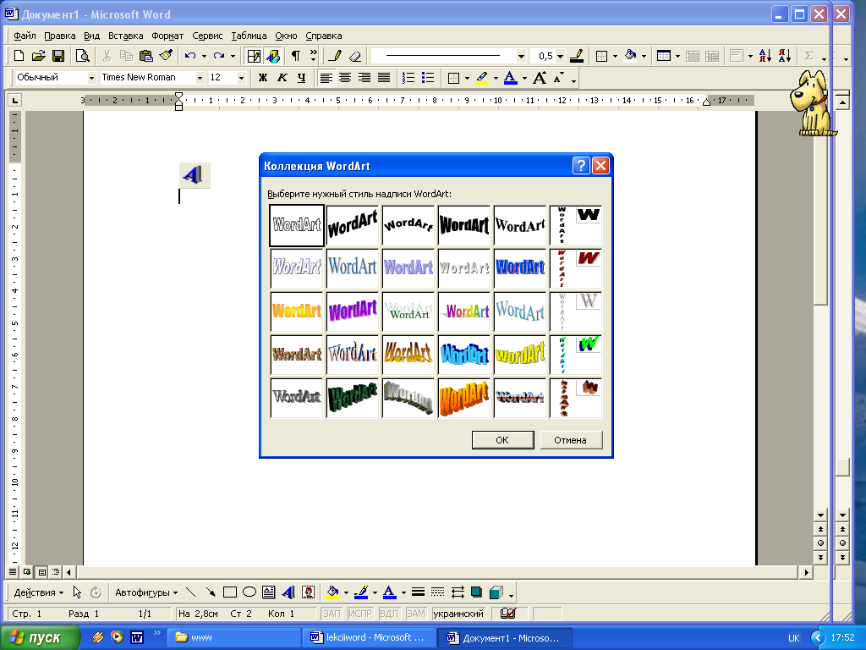Click the Paste clipboard icon

point(145,56)
